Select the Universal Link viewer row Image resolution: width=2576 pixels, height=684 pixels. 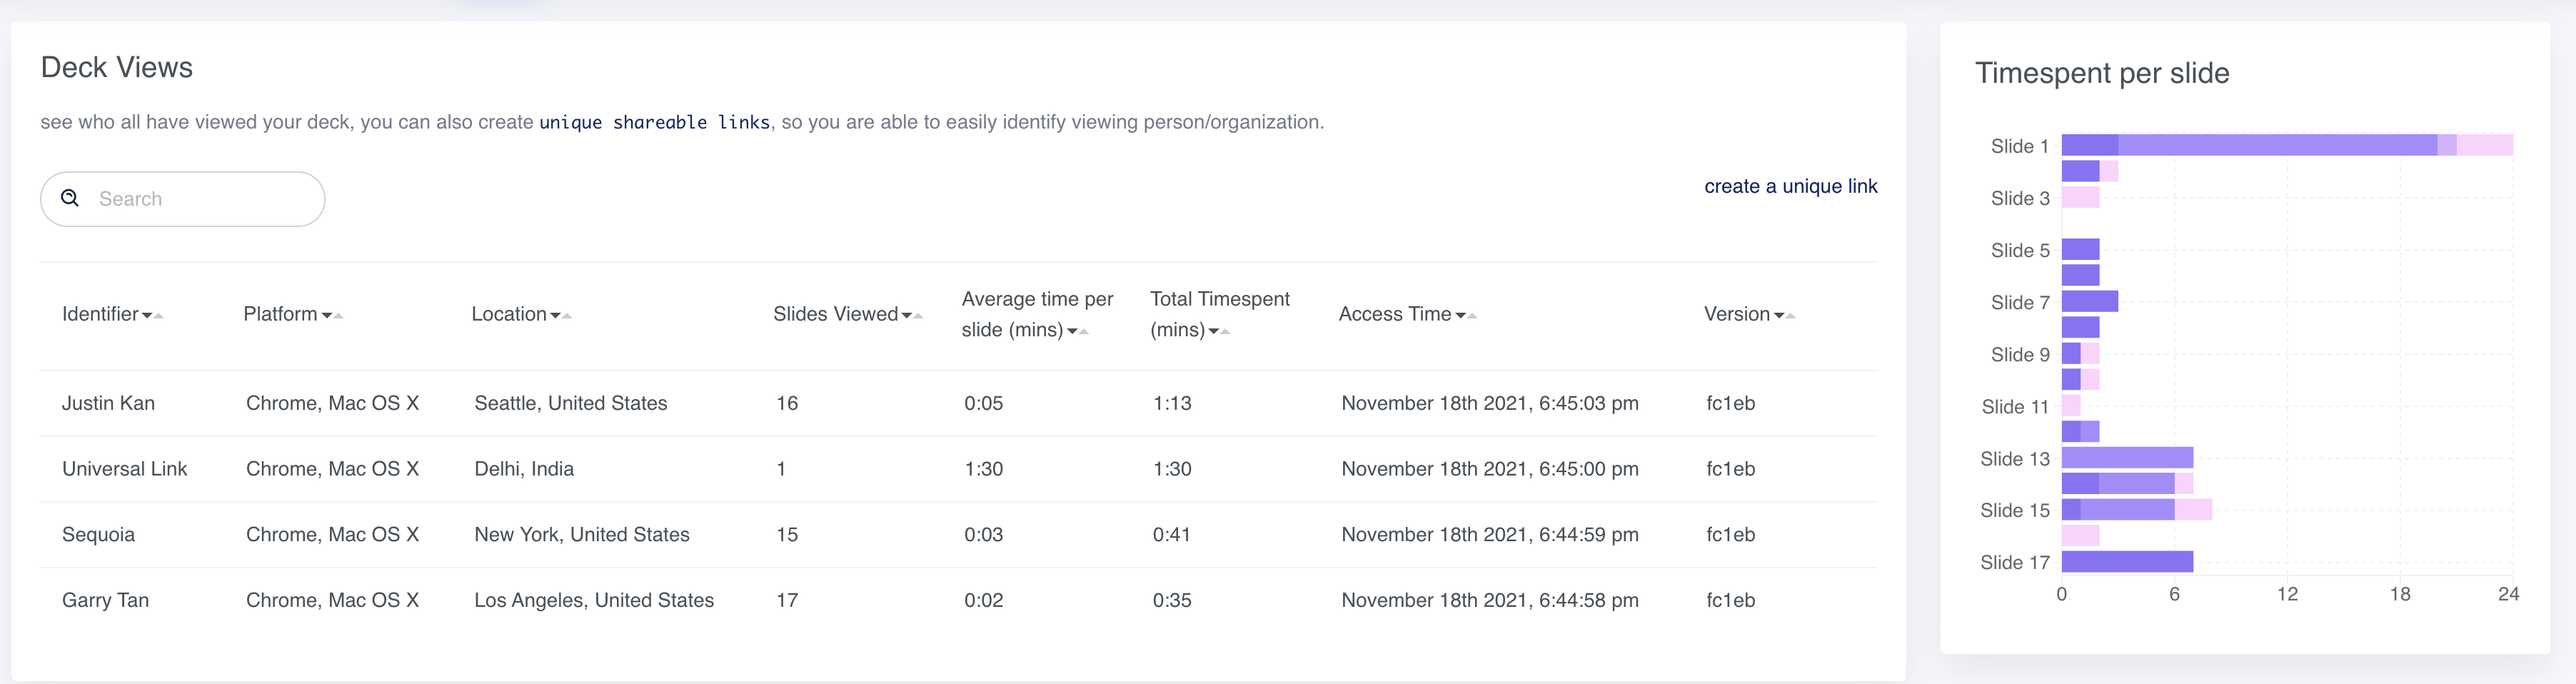click(124, 469)
